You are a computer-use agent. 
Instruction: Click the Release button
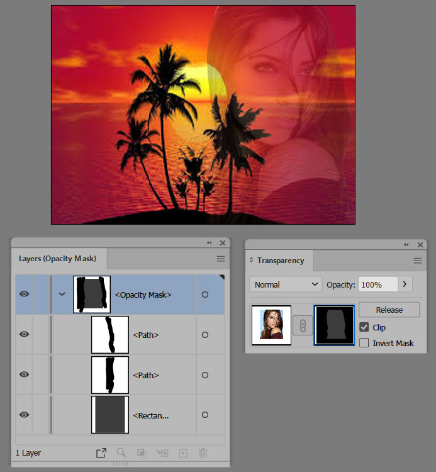pyautogui.click(x=389, y=310)
